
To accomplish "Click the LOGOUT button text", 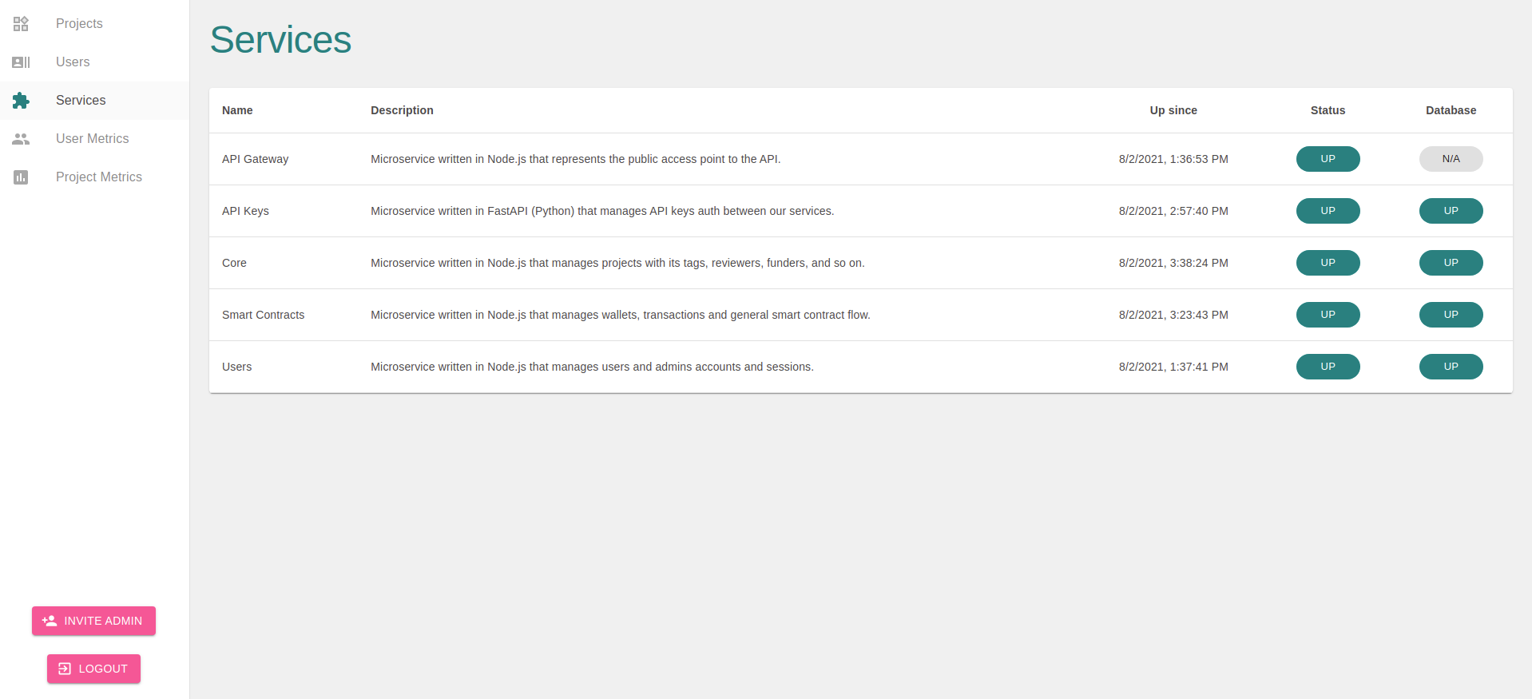I will click(103, 669).
